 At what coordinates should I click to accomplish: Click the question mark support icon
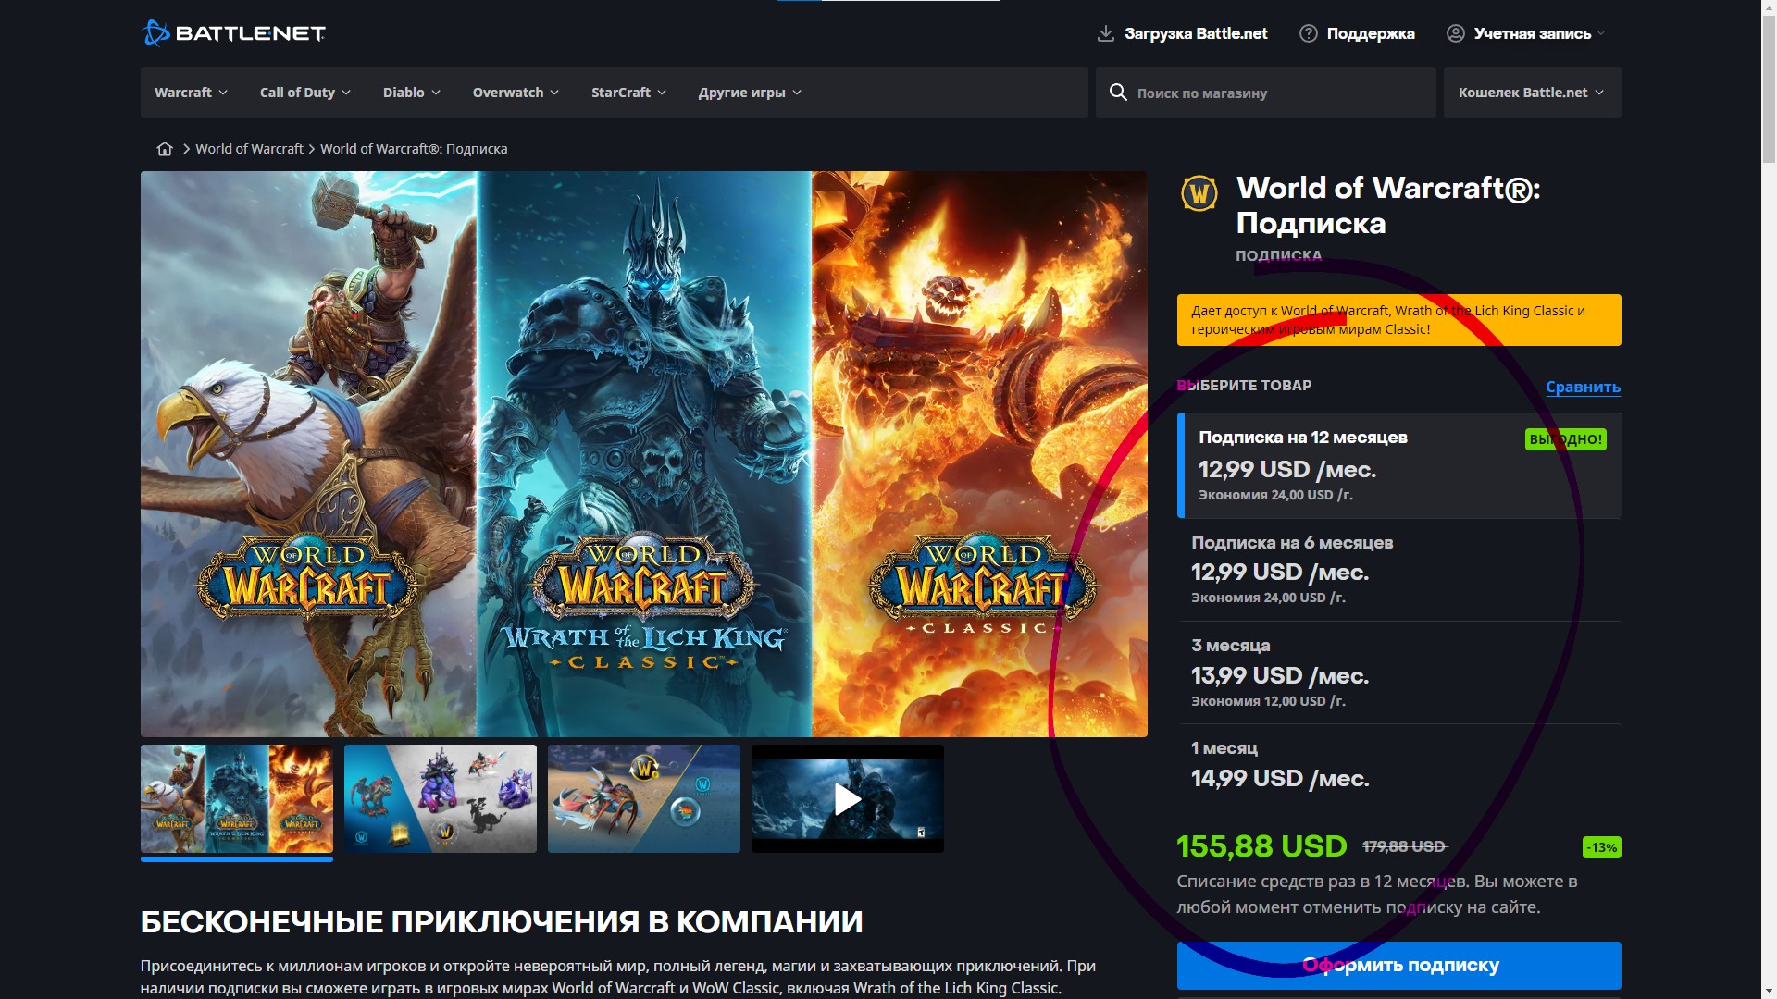point(1308,33)
